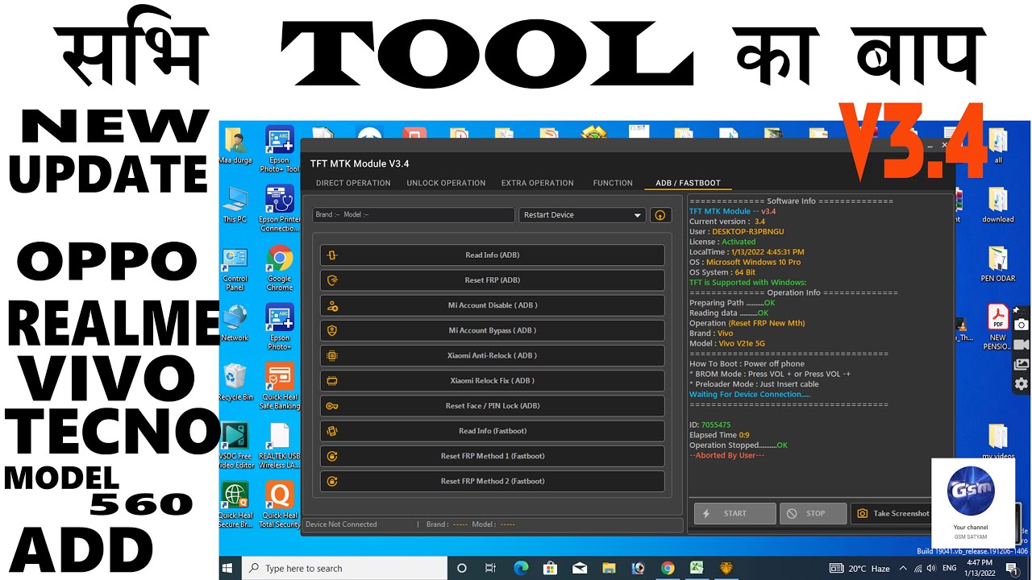Select Recycle Bin desktop icon
The image size is (1032, 580).
(x=235, y=382)
